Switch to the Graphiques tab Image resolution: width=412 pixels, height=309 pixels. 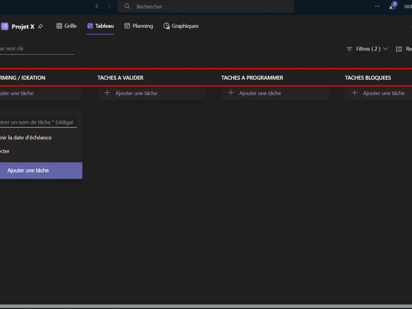(181, 26)
